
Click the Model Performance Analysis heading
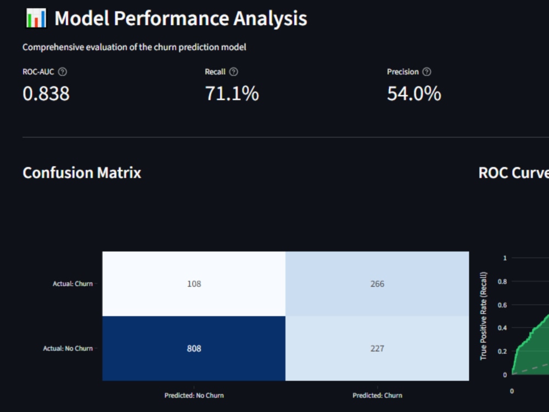(x=181, y=18)
